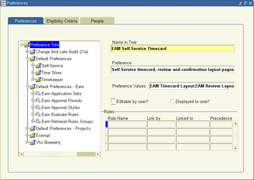Expand the Change And Late Audit (Cla) node
Screen dimensions: 254x180
coord(27,52)
